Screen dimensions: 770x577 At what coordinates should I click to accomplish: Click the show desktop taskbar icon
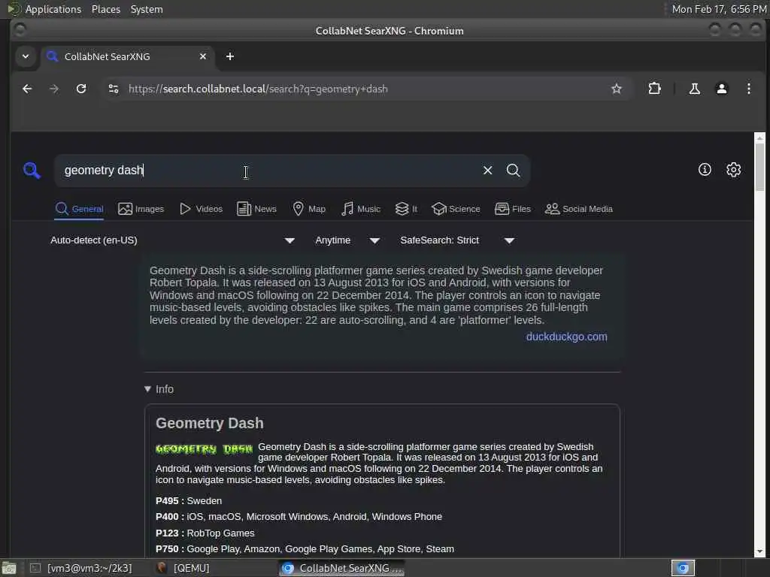(x=9, y=569)
